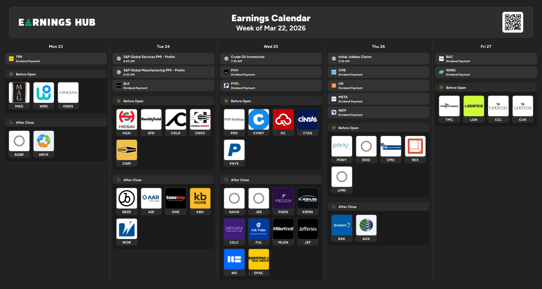Viewport: 542px width, 289px height.
Task: Click the Hesai HSAI logo tile
Action: [126, 119]
